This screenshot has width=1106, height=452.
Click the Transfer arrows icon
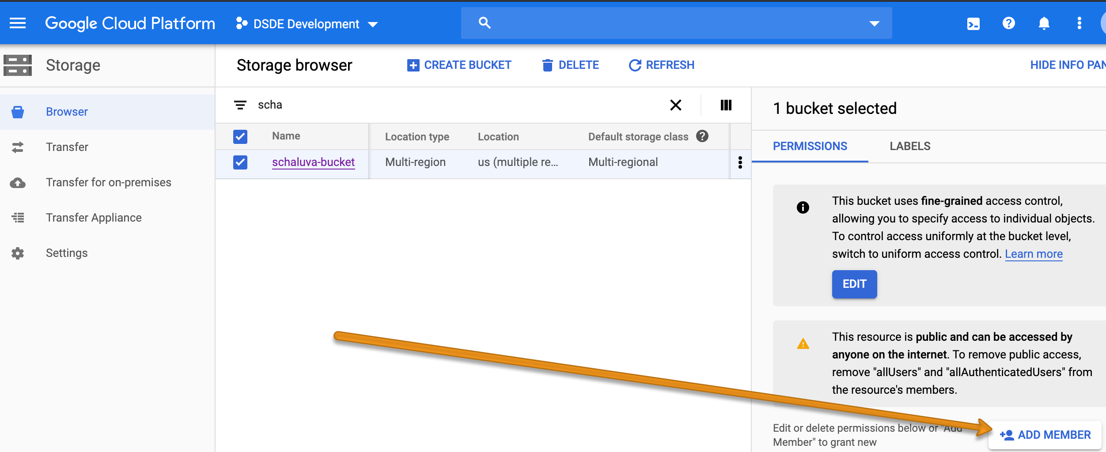pos(18,147)
